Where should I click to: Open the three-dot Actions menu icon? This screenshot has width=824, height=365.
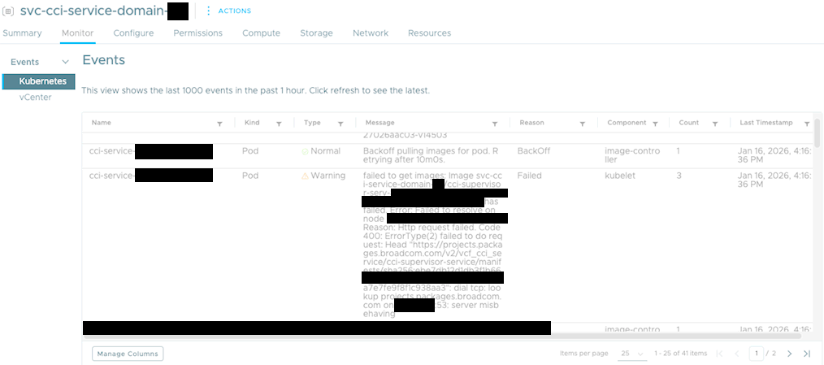[208, 11]
